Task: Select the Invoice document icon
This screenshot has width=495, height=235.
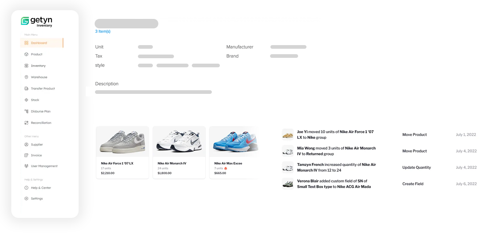Action: (26, 155)
